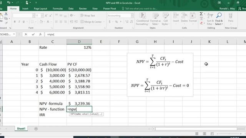
Task: Open Sort & Filter menu
Action: 210,19
